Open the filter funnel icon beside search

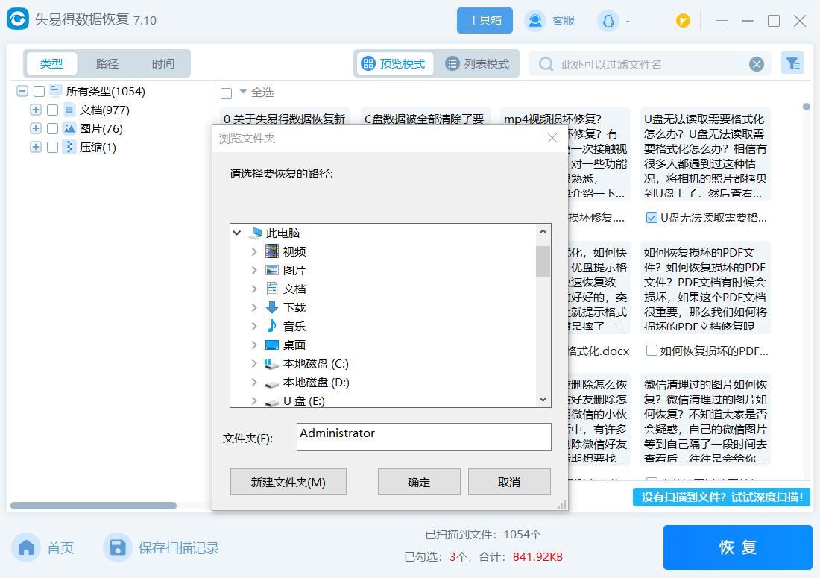click(x=792, y=63)
